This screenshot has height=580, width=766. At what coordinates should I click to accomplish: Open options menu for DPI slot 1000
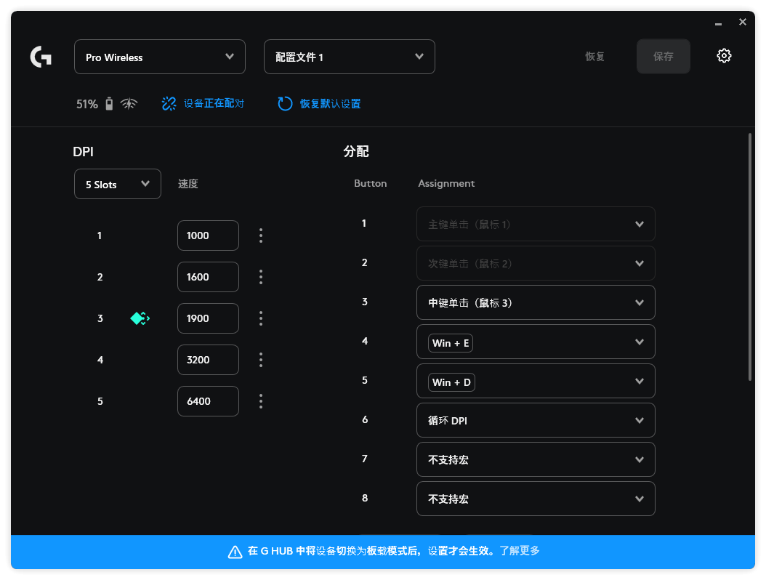pyautogui.click(x=261, y=235)
